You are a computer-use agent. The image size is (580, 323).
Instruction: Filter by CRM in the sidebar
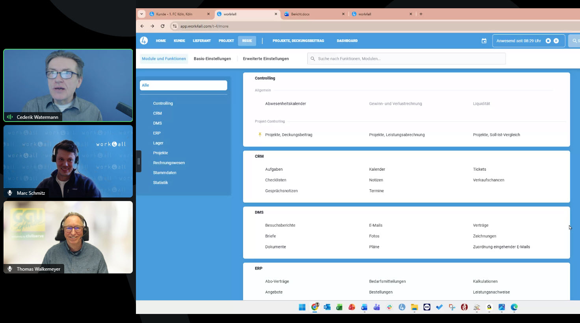coord(157,113)
